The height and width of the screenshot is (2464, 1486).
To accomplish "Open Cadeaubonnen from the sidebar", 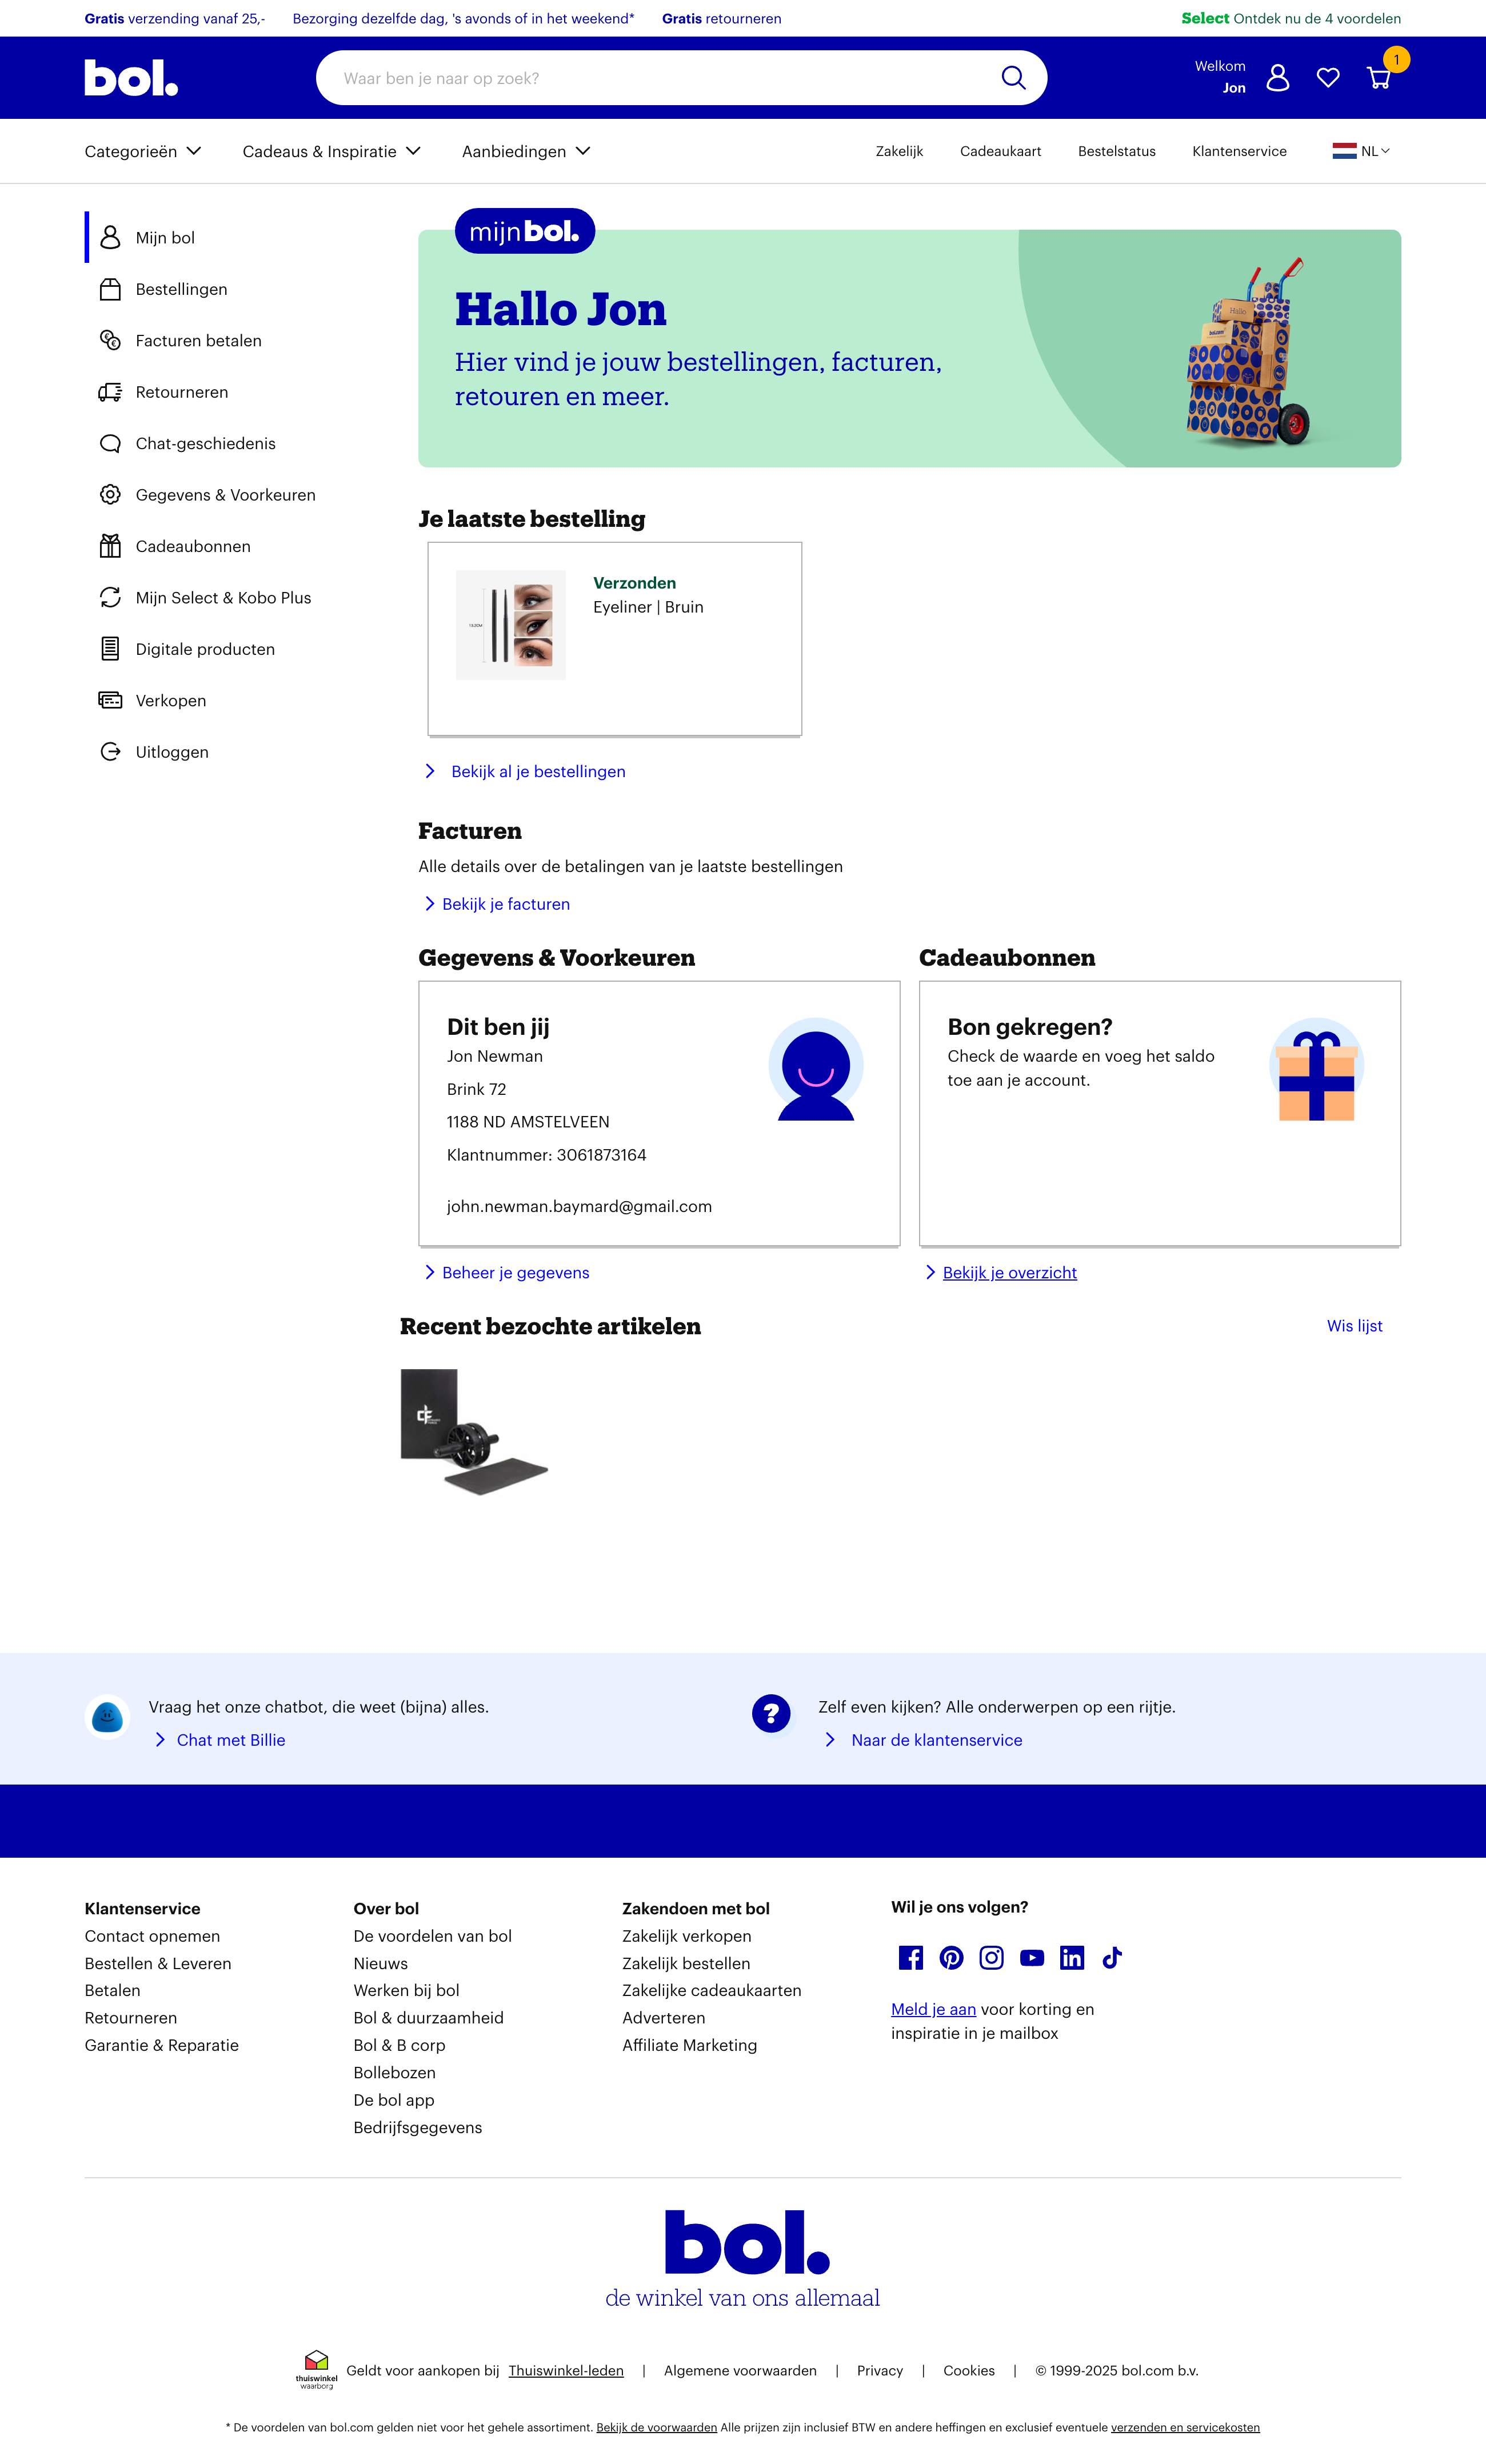I will [193, 546].
